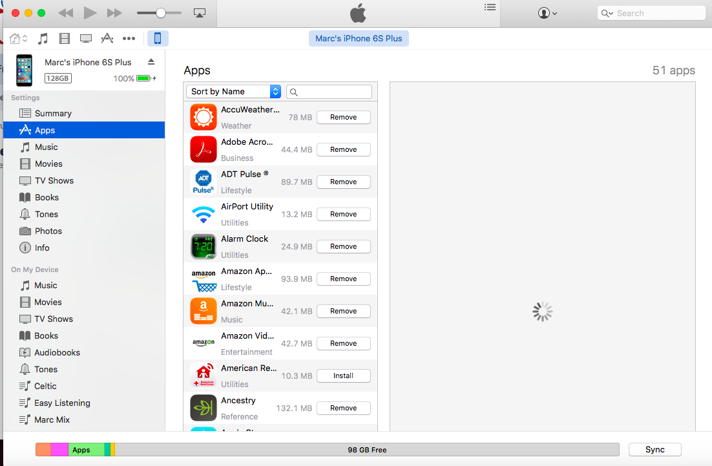Remove the Amazon Video app
Screen dimensions: 712x466
coord(343,343)
